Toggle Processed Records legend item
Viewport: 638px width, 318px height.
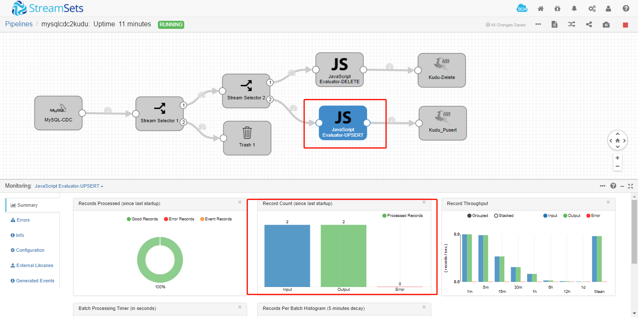(x=402, y=216)
